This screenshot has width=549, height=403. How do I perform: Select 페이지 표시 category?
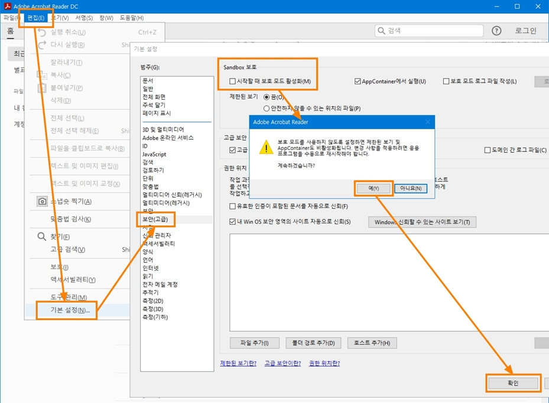(x=157, y=113)
